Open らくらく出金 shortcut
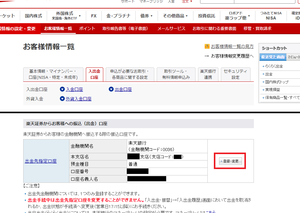 (x=274, y=66)
